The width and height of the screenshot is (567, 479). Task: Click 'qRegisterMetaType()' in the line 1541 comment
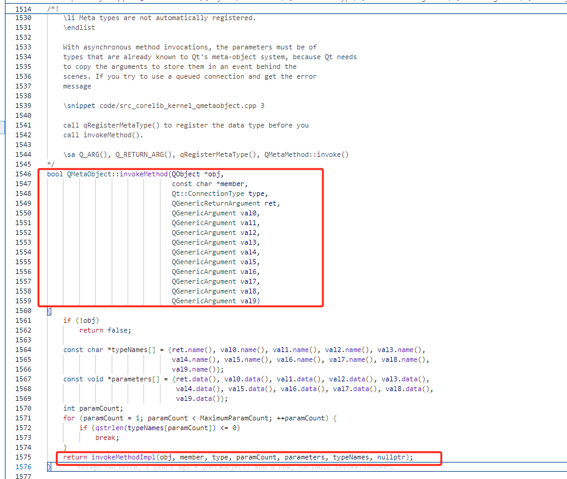(121, 125)
